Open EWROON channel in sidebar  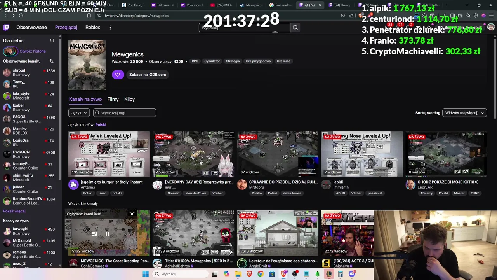tap(29, 154)
